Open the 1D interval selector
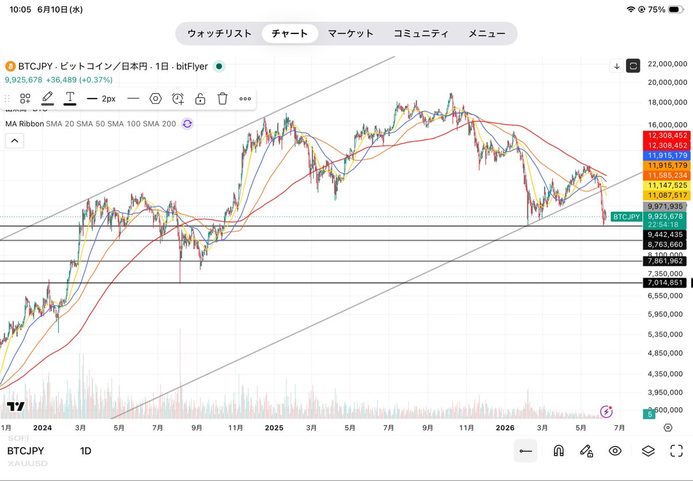 [x=85, y=451]
